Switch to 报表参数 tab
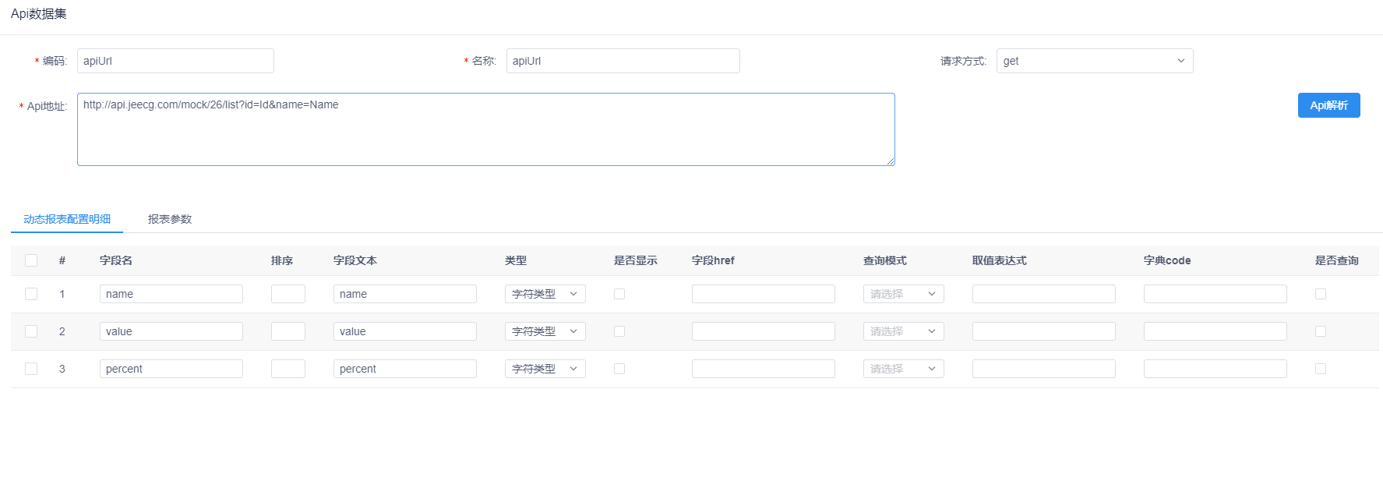The width and height of the screenshot is (1383, 488). click(170, 219)
